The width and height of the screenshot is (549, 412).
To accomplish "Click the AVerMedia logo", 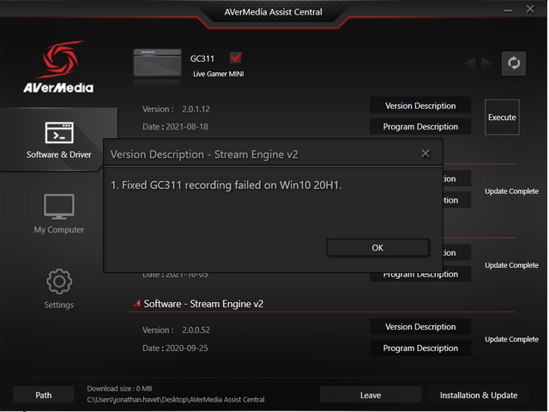I will click(x=59, y=67).
